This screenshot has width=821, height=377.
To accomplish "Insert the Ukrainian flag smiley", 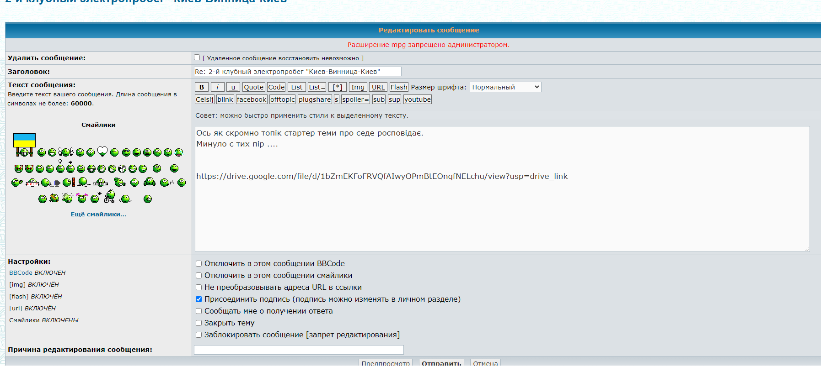I will click(x=24, y=145).
